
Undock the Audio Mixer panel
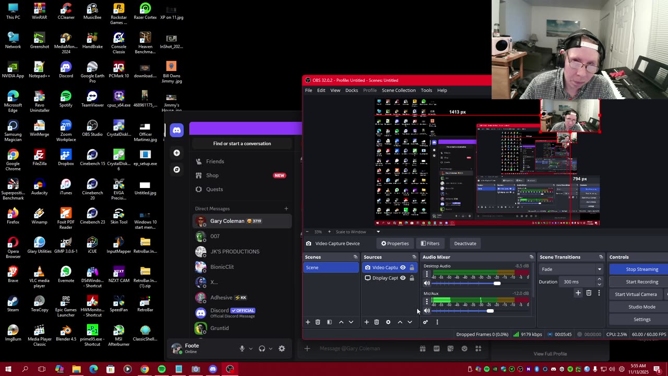click(x=531, y=257)
